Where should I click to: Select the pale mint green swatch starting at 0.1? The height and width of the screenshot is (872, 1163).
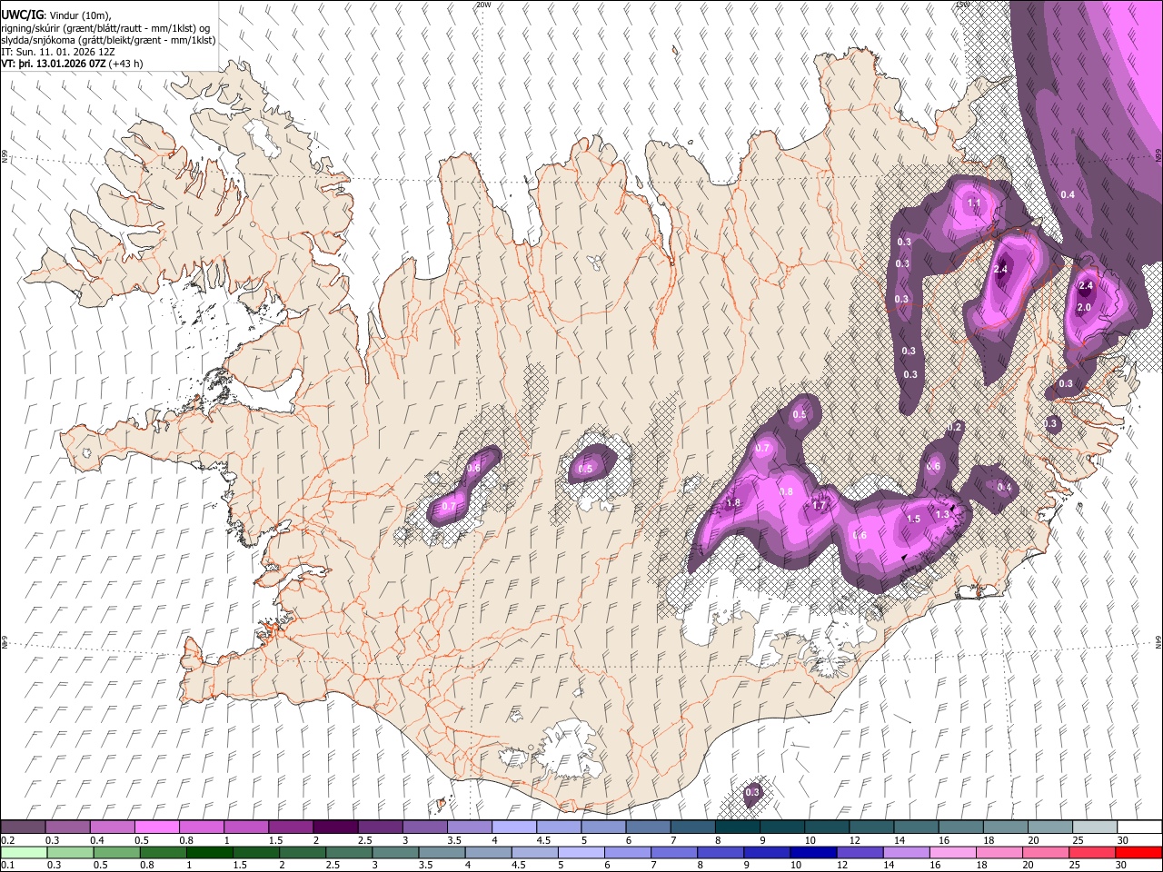[24, 852]
